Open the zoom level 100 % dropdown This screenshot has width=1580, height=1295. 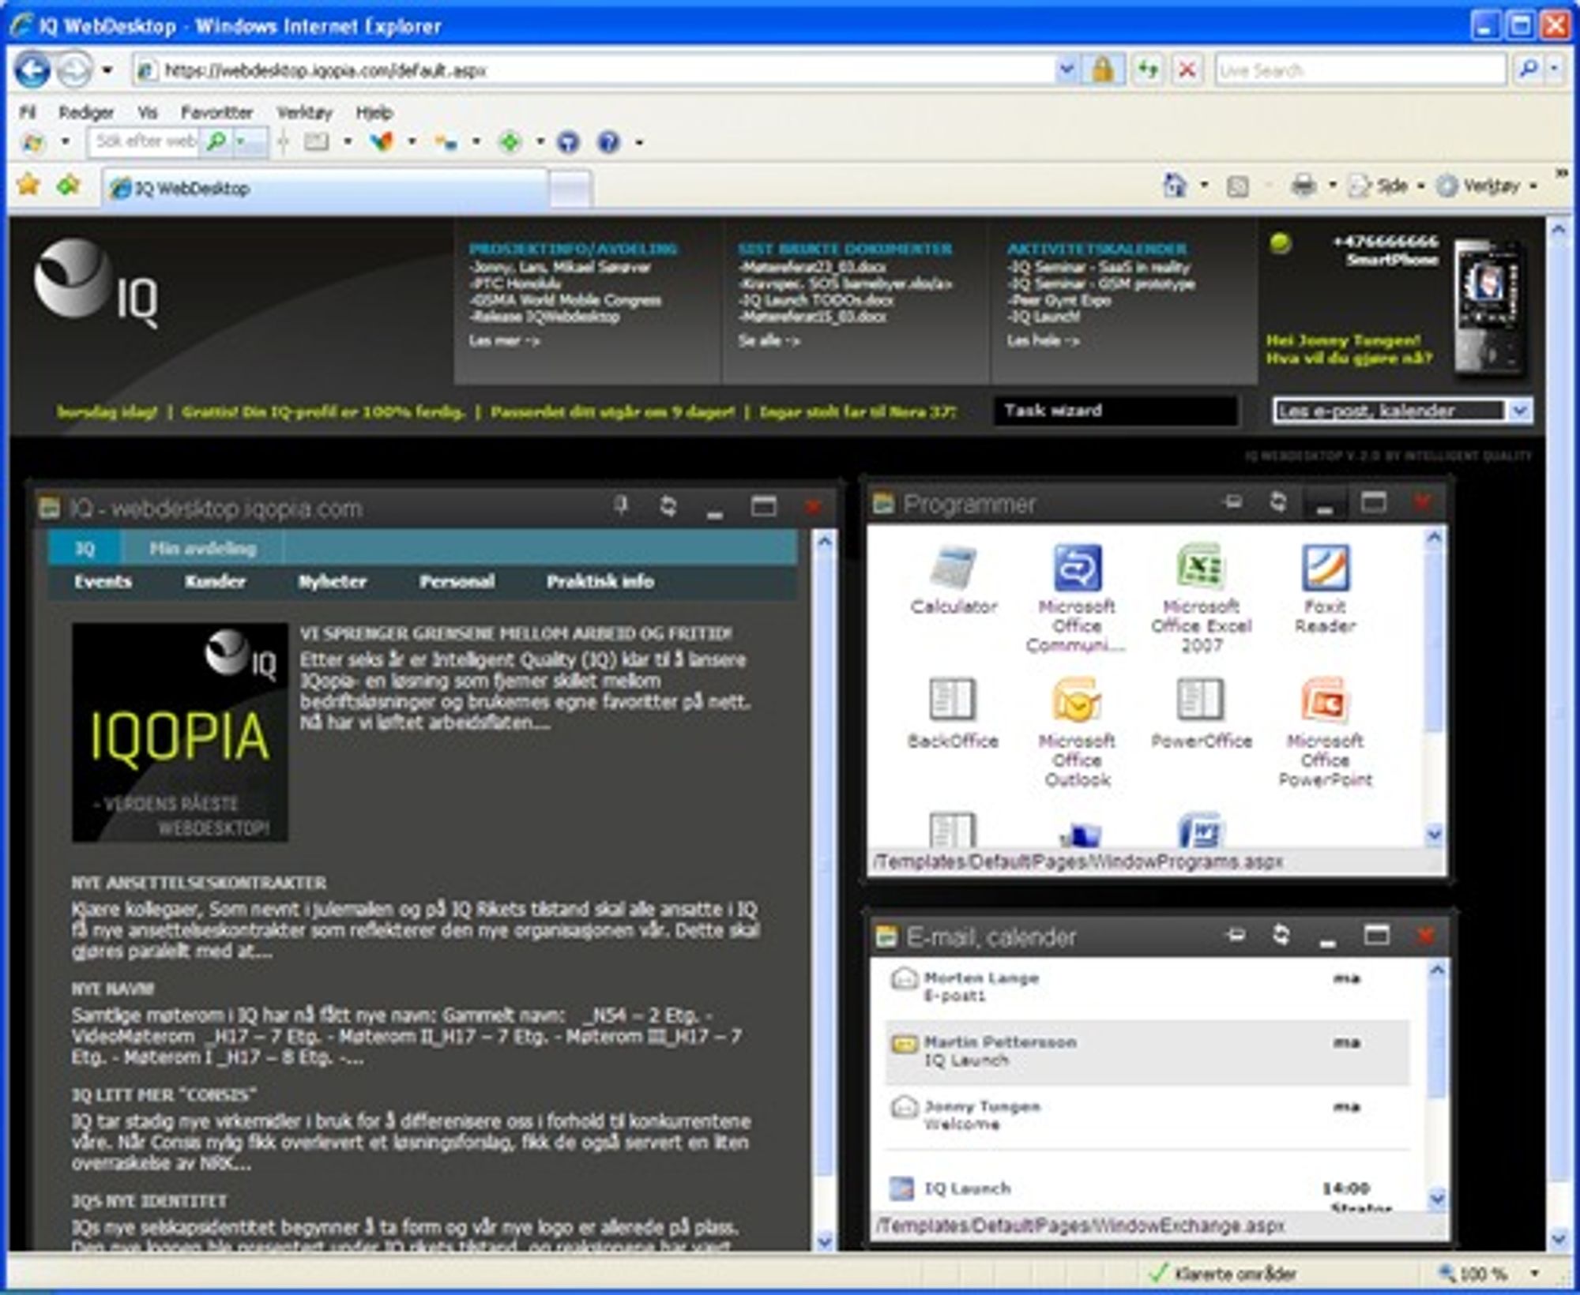[x=1534, y=1274]
